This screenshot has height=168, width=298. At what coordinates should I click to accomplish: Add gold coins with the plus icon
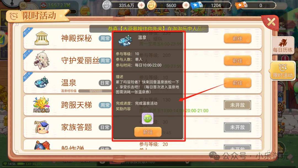[x=186, y=5]
